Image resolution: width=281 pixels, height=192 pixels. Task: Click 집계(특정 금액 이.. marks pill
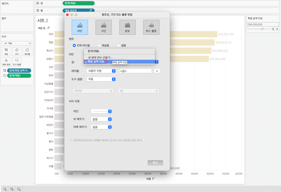pyautogui.click(x=19, y=70)
